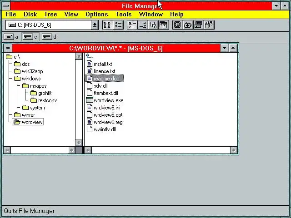Open WORDVIEW child window control menu
The width and height of the screenshot is (291, 218).
(x=8, y=48)
